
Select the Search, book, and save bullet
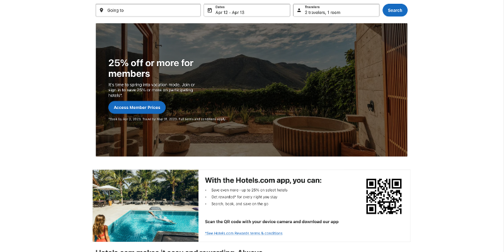pos(239,203)
